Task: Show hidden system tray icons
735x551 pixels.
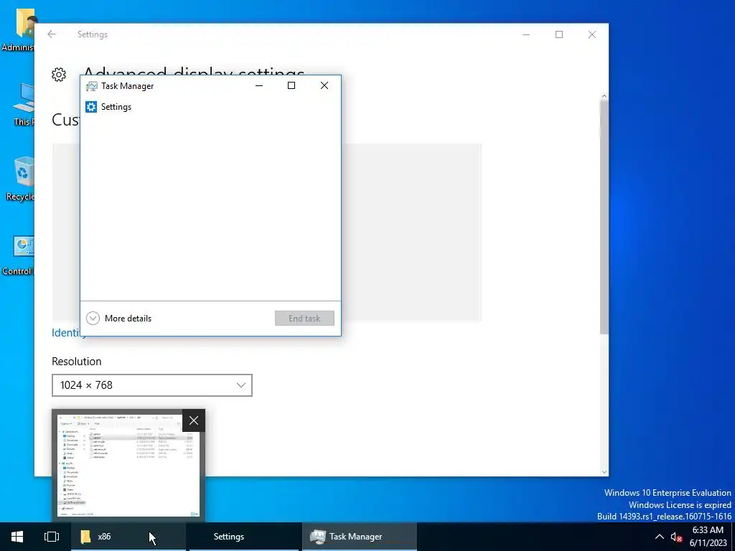Action: (659, 537)
